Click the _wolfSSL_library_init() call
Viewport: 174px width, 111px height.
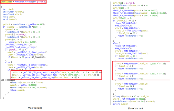(x=19, y=45)
